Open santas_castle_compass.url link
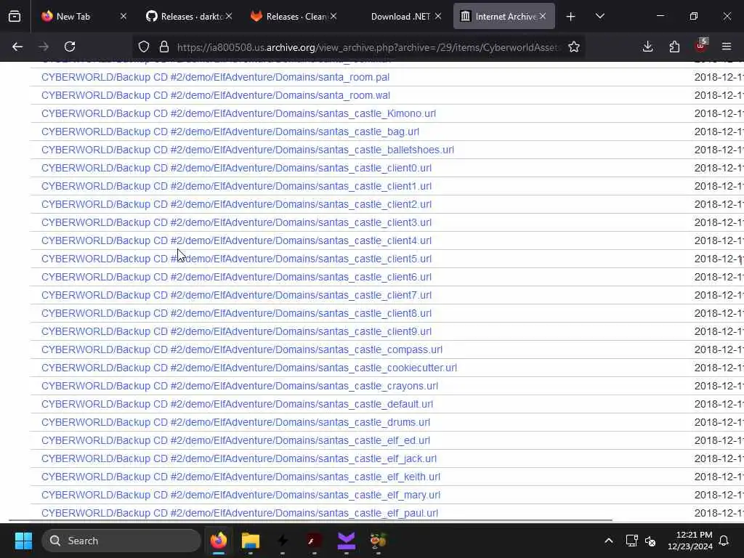 pos(242,349)
